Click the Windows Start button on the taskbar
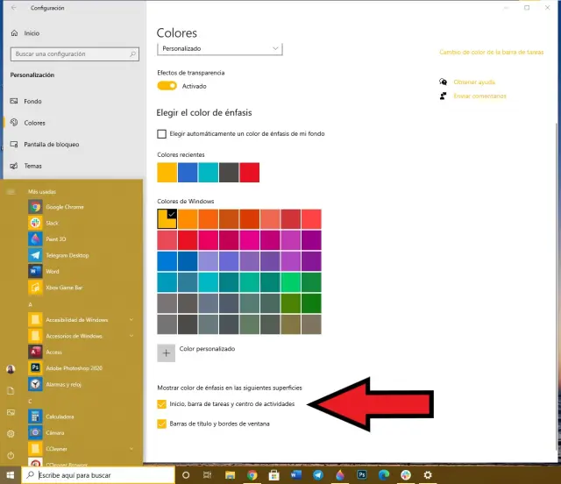This screenshot has height=484, width=561. coord(11,475)
